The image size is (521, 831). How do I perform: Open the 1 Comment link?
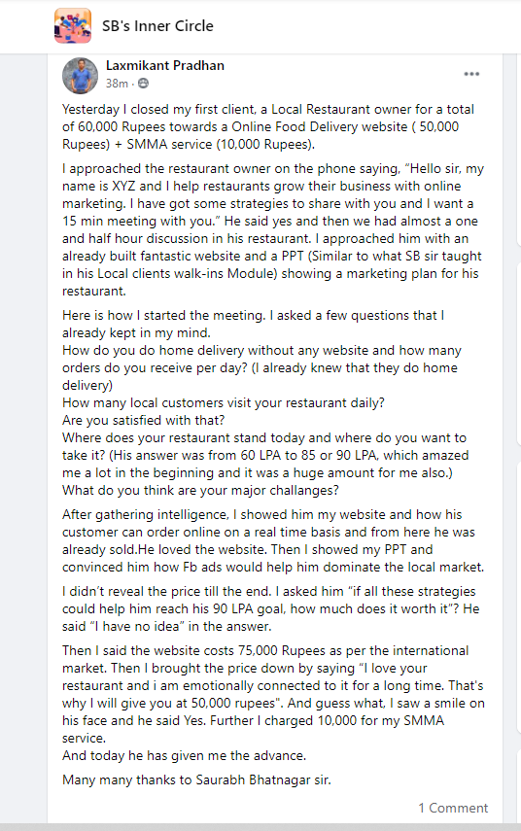(453, 808)
